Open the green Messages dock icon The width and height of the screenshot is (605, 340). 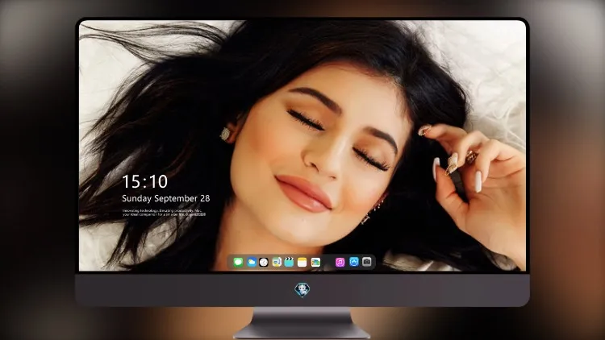point(238,262)
